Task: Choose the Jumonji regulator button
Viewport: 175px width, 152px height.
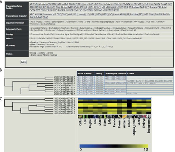Action: (x=81, y=14)
